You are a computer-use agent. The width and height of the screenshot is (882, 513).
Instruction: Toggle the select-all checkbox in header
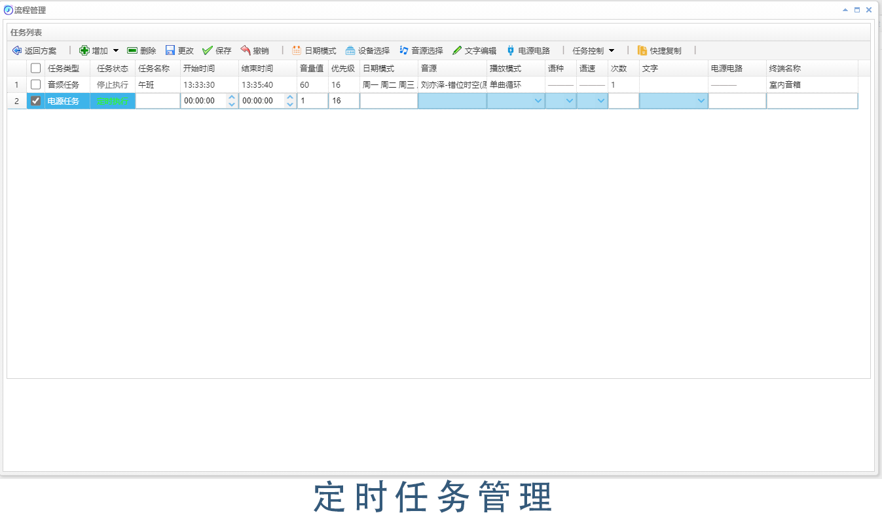(36, 67)
